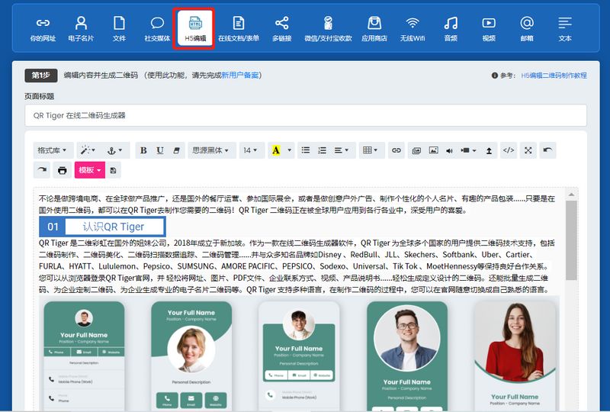Viewport: 610px width, 412px height.
Task: Select the man-with-glasses vCard template
Action: pyautogui.click(x=407, y=355)
